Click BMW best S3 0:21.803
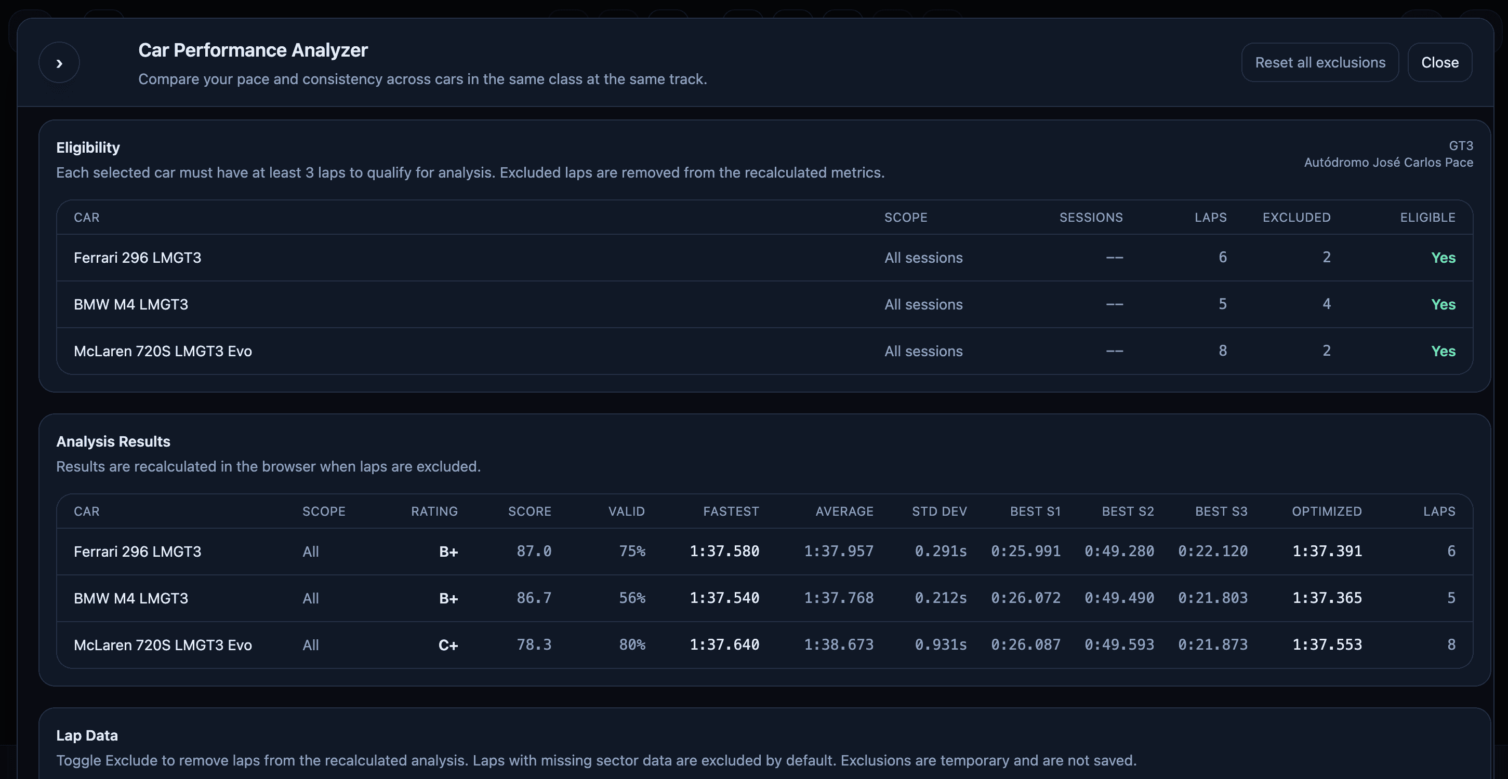This screenshot has height=779, width=1508. click(x=1213, y=598)
